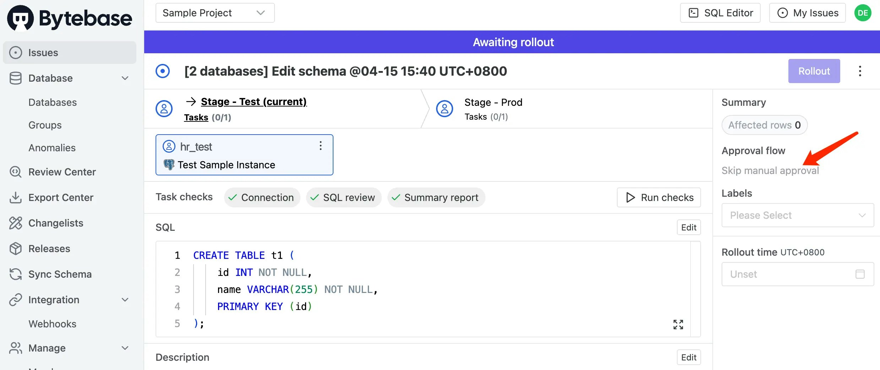The height and width of the screenshot is (370, 880).
Task: Click the issue status circle icon
Action: click(x=163, y=71)
